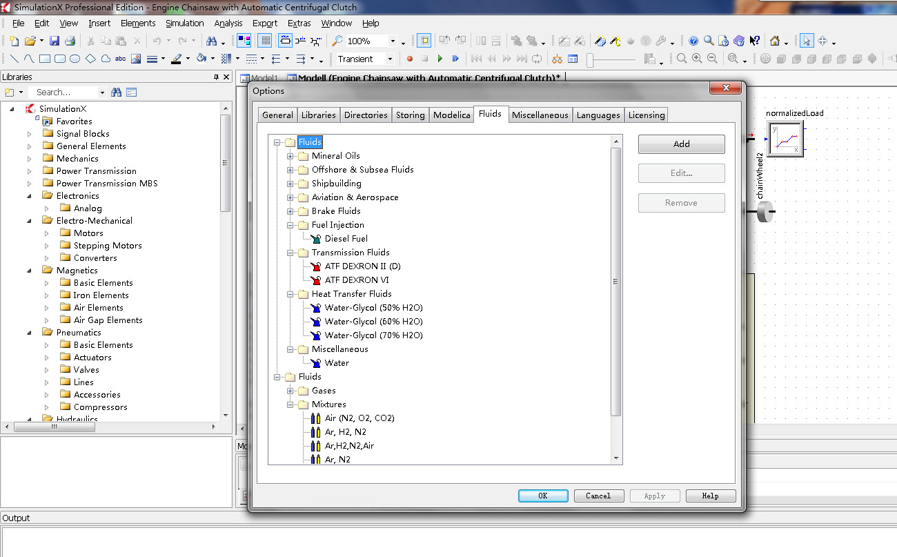Expand the Offshore & Subsea Fluids folder
The image size is (897, 557).
[291, 170]
